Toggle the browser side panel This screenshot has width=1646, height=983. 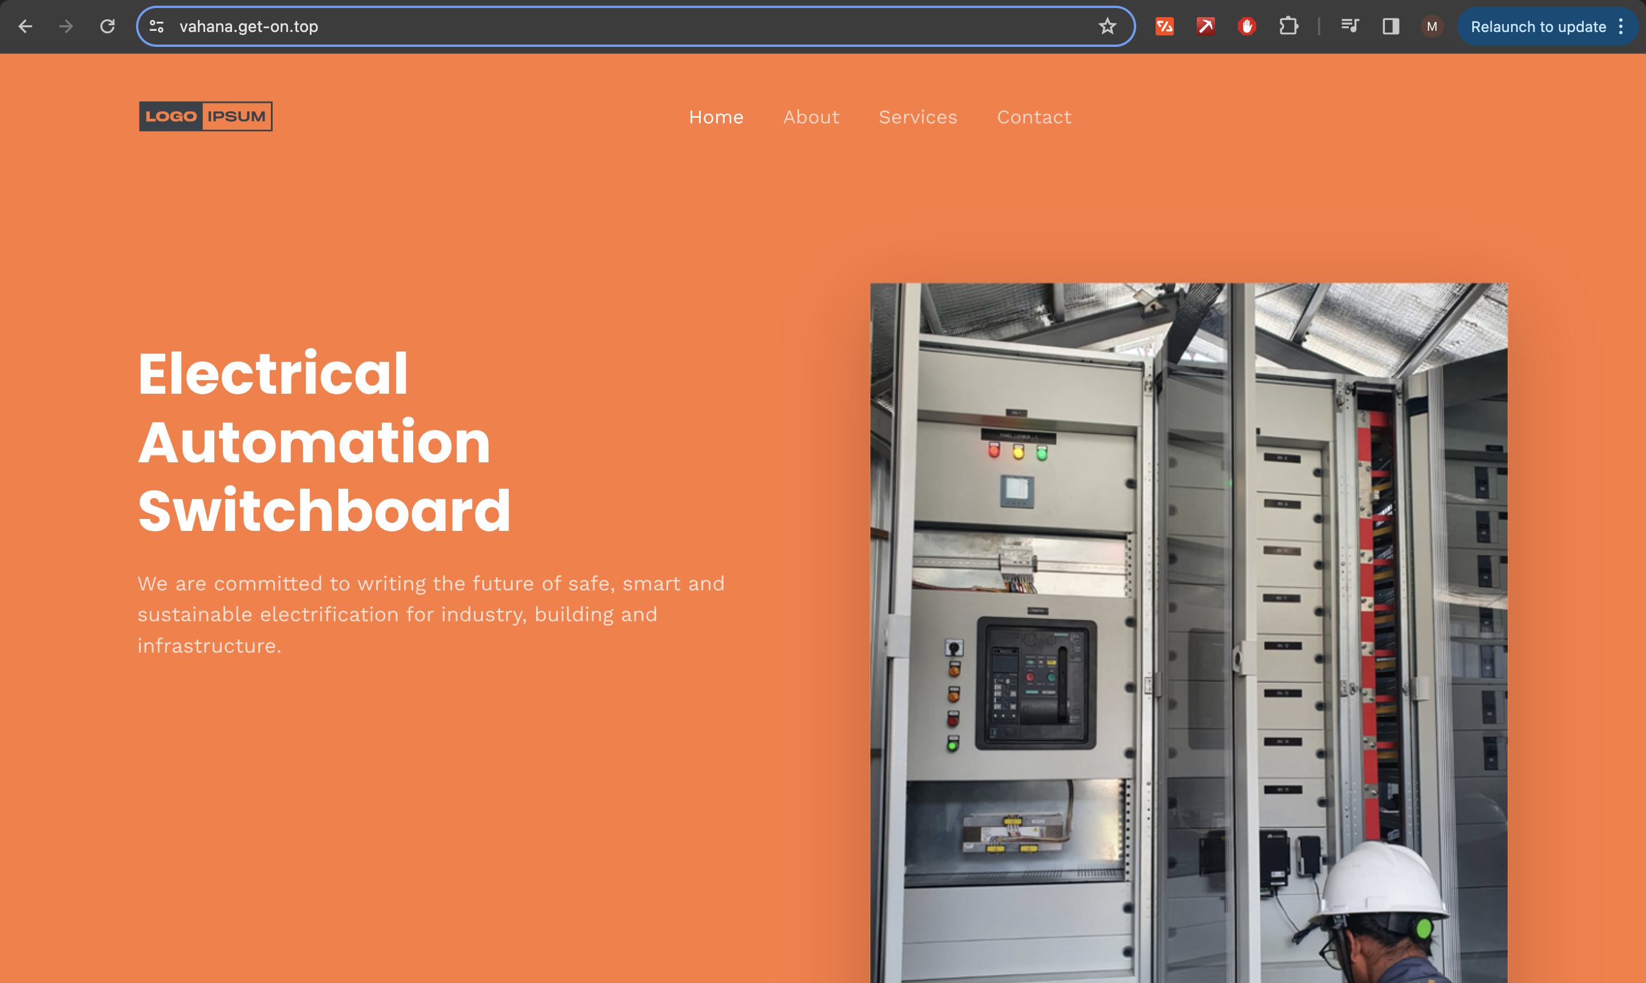coord(1391,26)
